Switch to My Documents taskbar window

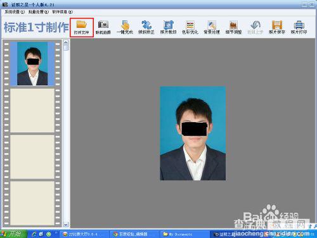point(184,234)
